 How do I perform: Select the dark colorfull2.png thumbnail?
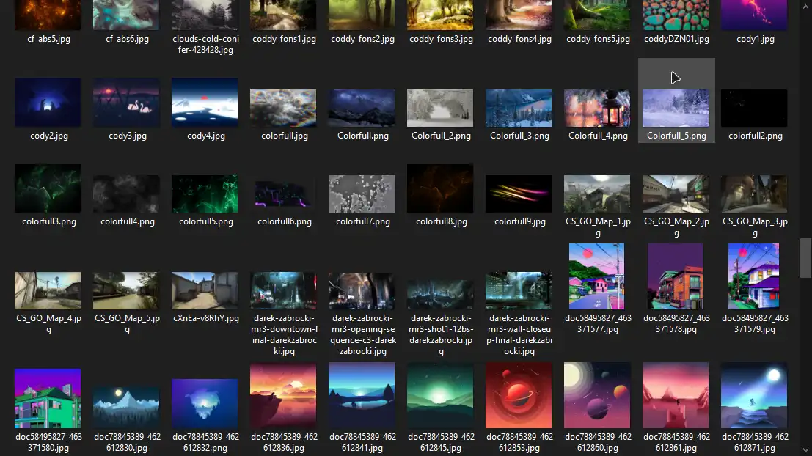(x=754, y=108)
